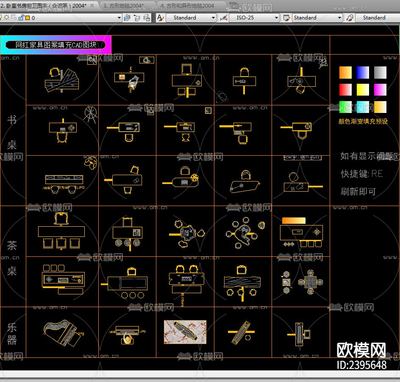Select the light-orange gradient swatch in bottom row
The width and height of the screenshot is (400, 382).
(x=380, y=107)
